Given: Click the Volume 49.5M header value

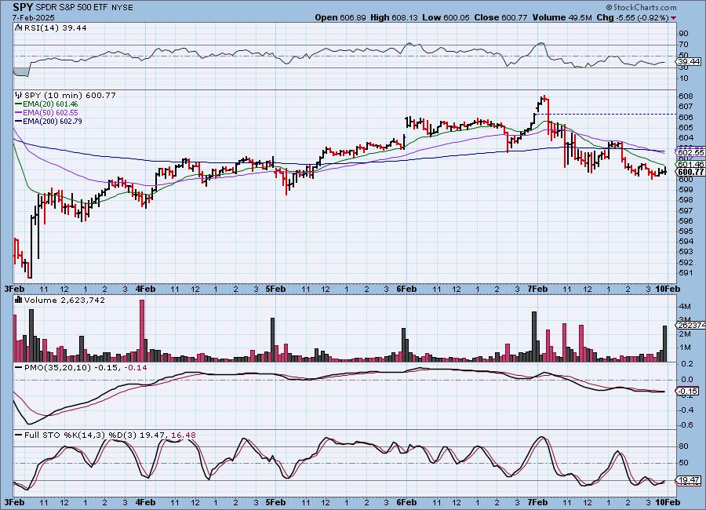Looking at the screenshot, I should (x=562, y=17).
